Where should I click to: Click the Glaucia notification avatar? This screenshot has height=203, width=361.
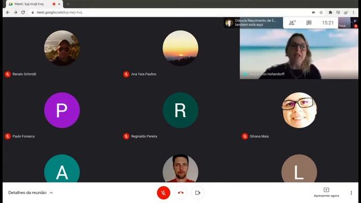coord(229,23)
